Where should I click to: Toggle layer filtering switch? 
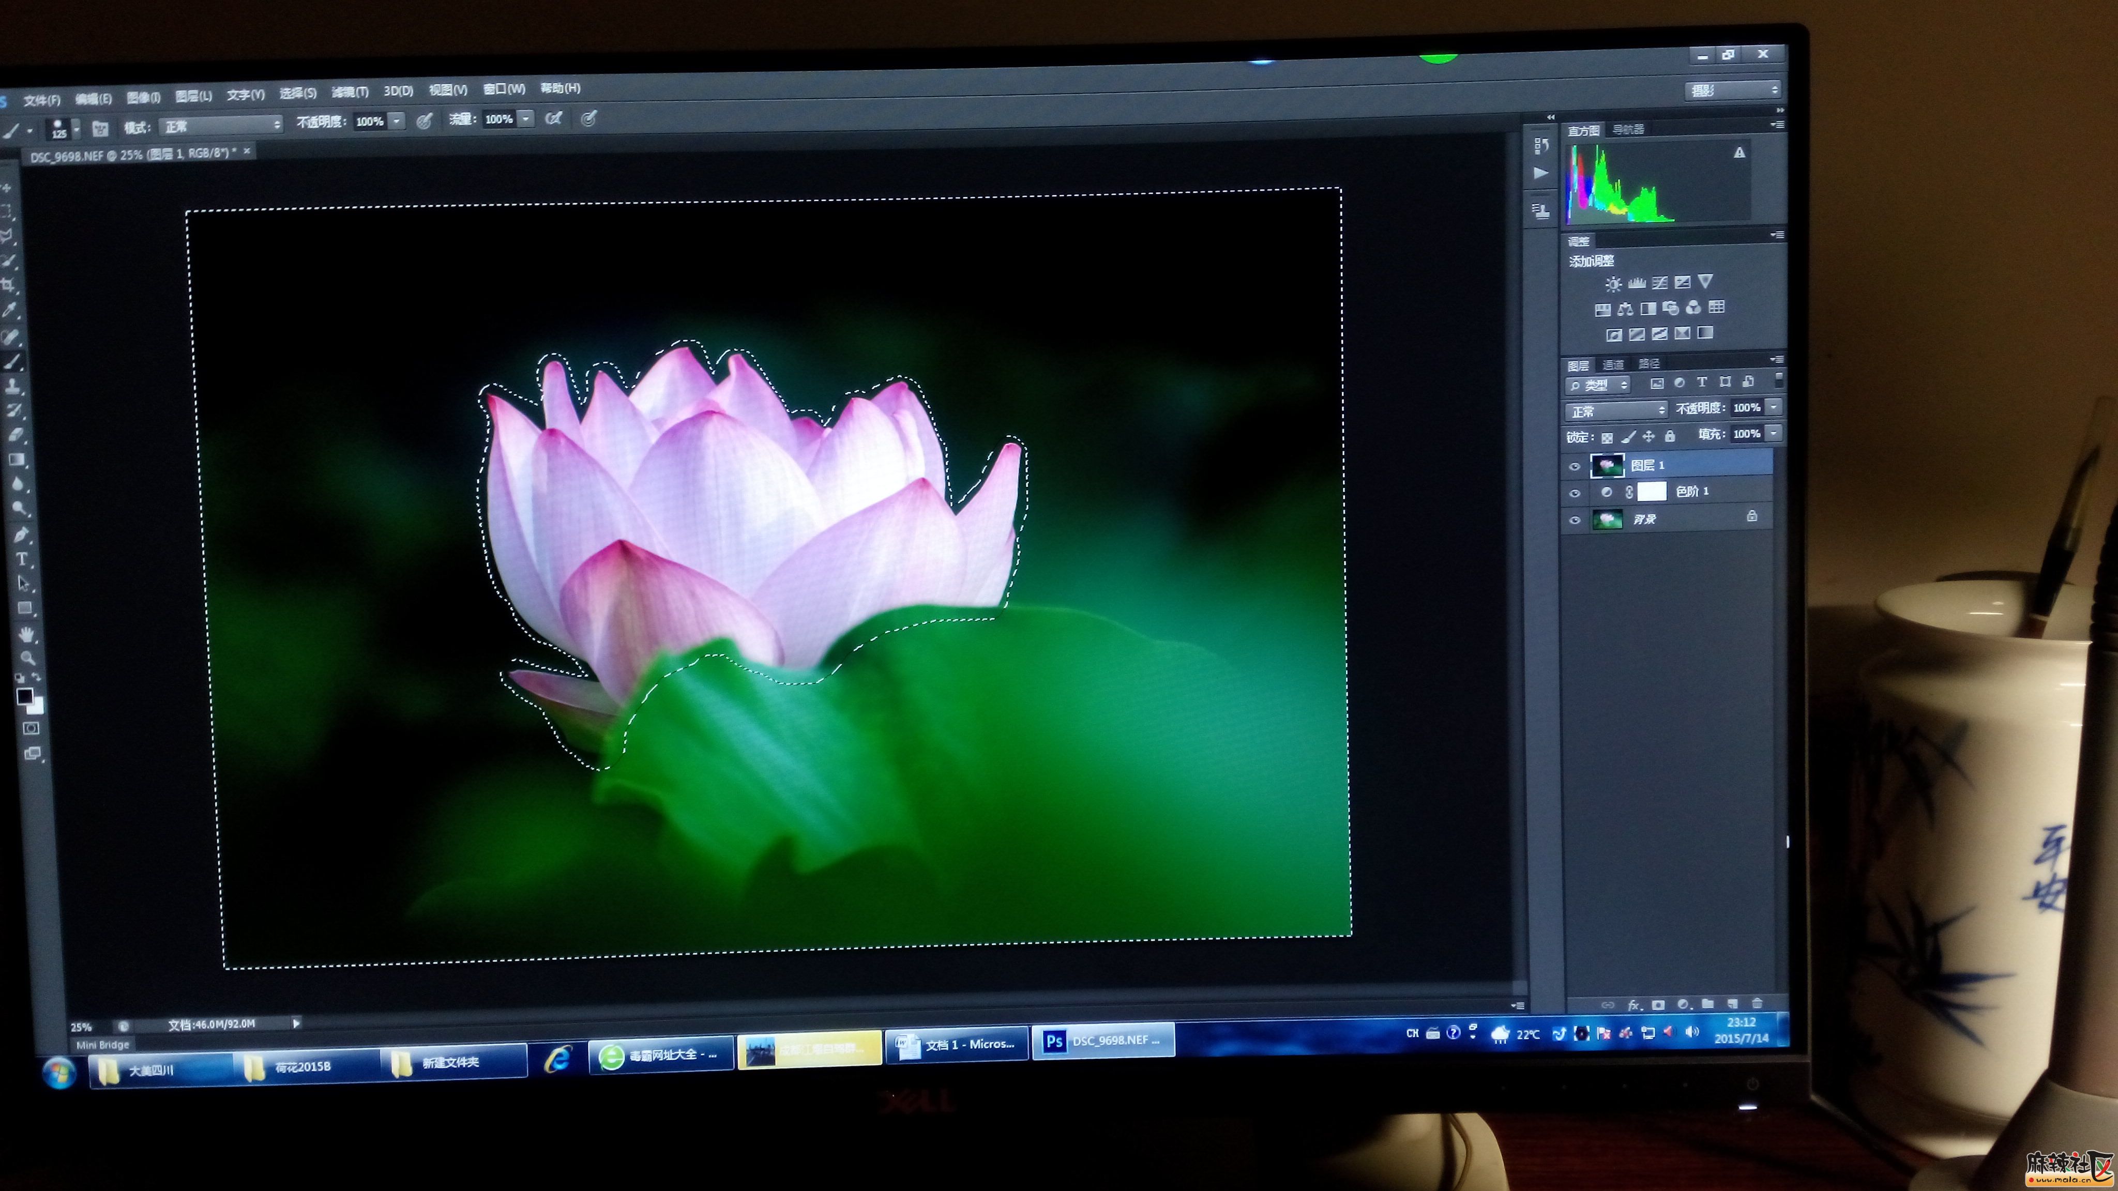(1779, 380)
